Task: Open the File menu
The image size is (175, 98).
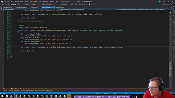Action: point(5,2)
